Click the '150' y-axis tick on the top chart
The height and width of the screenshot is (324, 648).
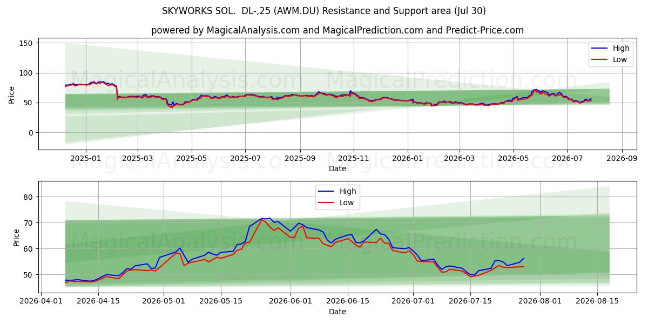click(x=27, y=43)
